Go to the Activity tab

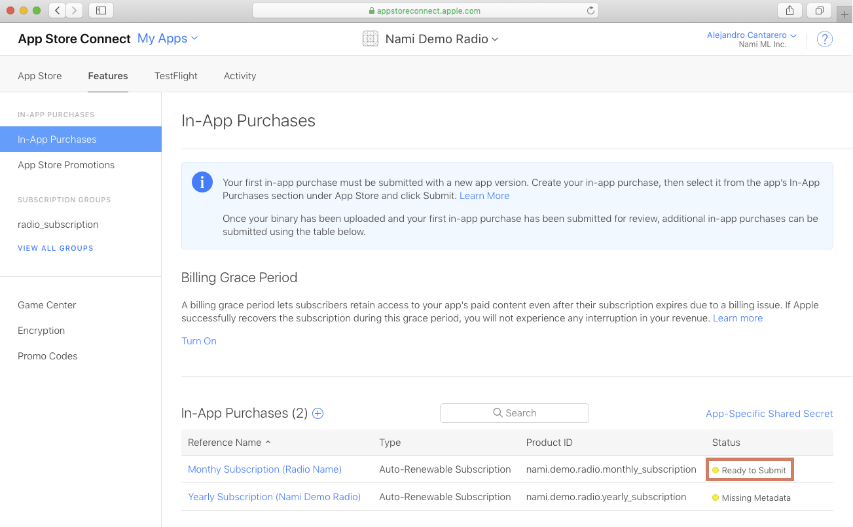240,76
